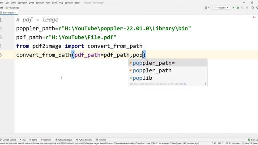Click the Next Tip link in completion popup
The width and height of the screenshot is (258, 145).
coord(183,84)
